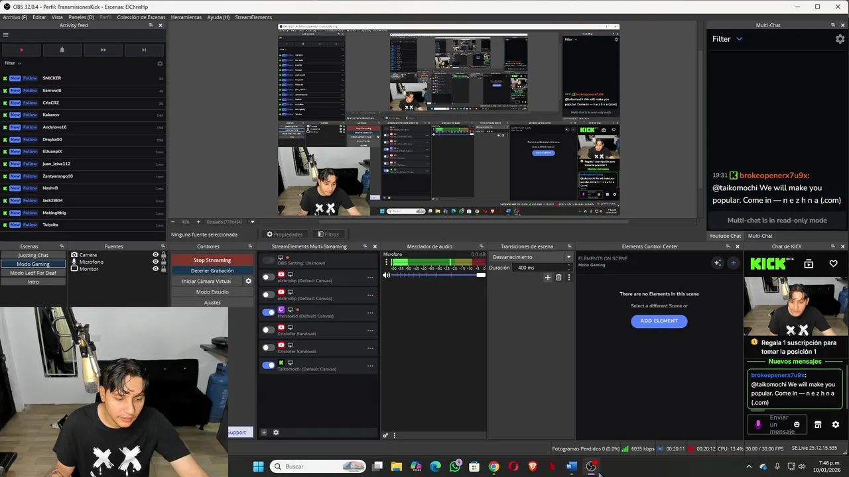Toggle the first elchrishp YouTube stream output
This screenshot has height=477, width=849.
(x=268, y=278)
